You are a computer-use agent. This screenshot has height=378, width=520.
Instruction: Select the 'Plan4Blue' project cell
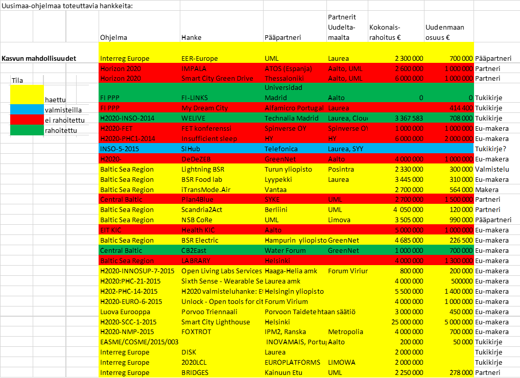tap(222, 199)
